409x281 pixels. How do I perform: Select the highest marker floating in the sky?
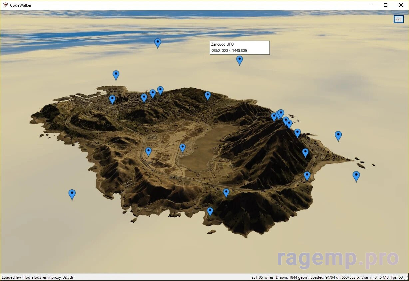[158, 43]
